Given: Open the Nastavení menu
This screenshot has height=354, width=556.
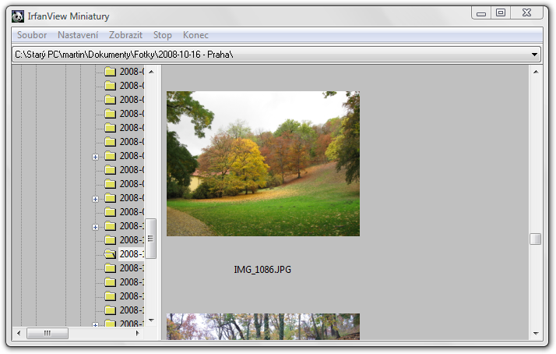Looking at the screenshot, I should pyautogui.click(x=78, y=35).
